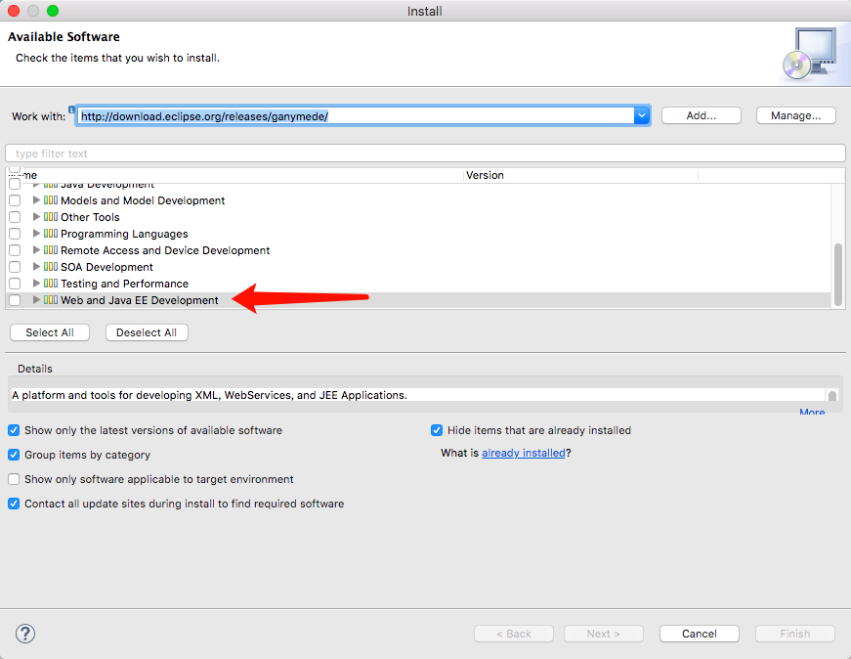The image size is (851, 659).
Task: Click the install wizard computer and CD image
Action: [810, 54]
